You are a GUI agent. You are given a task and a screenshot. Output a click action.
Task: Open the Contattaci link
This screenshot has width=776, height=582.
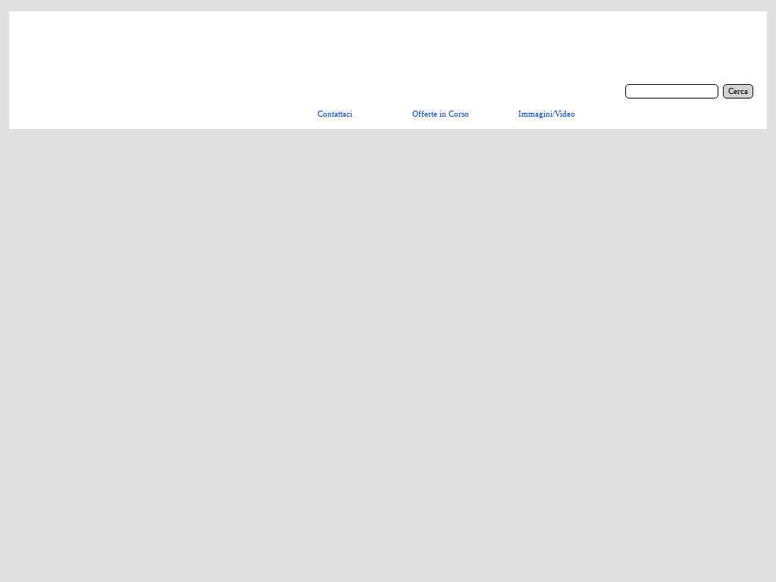click(335, 114)
